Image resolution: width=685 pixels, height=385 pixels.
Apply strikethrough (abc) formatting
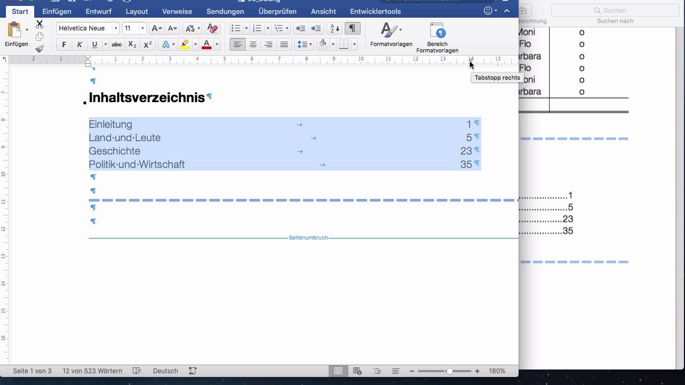[x=117, y=44]
